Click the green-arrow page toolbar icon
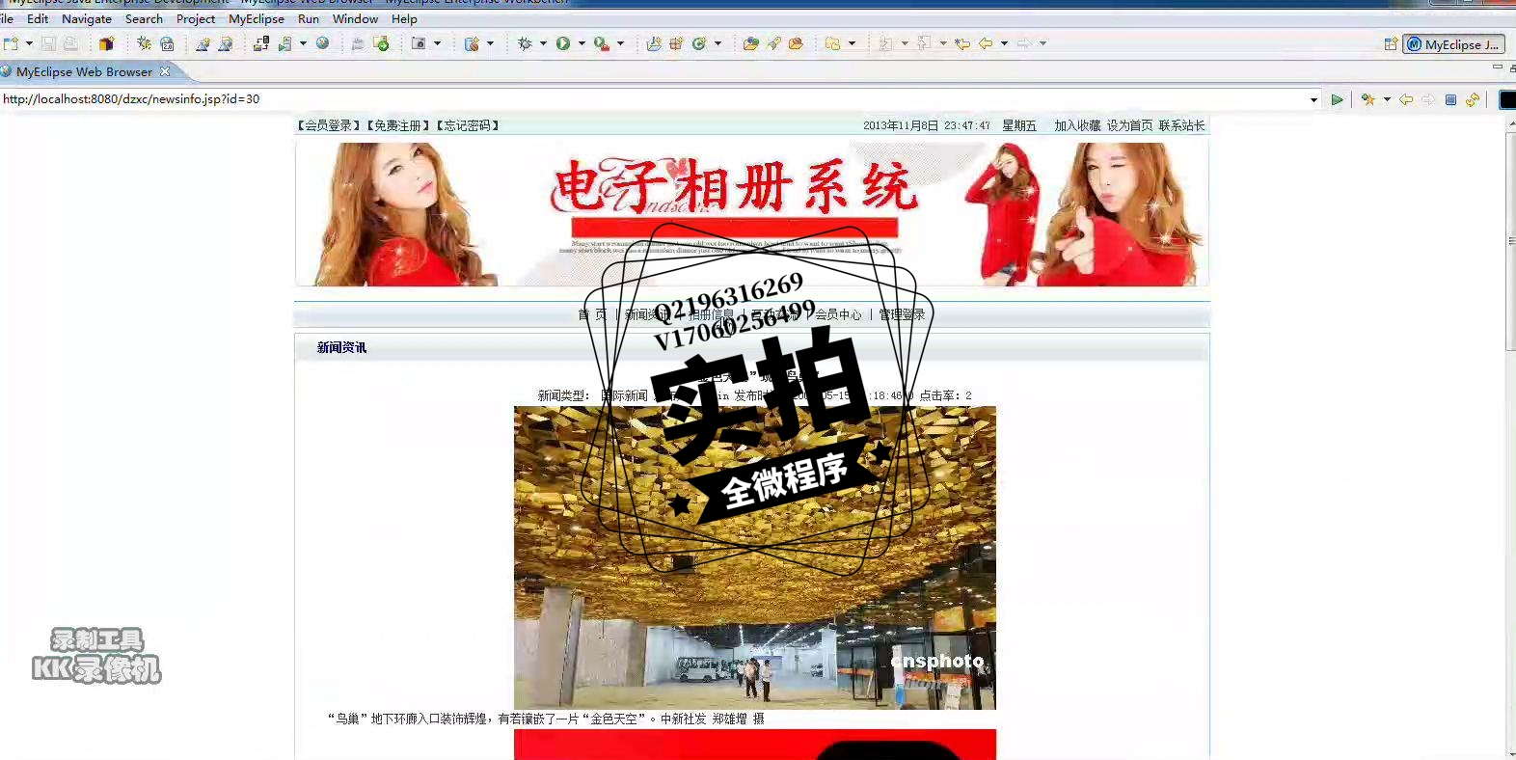This screenshot has height=760, width=1516. [x=381, y=43]
